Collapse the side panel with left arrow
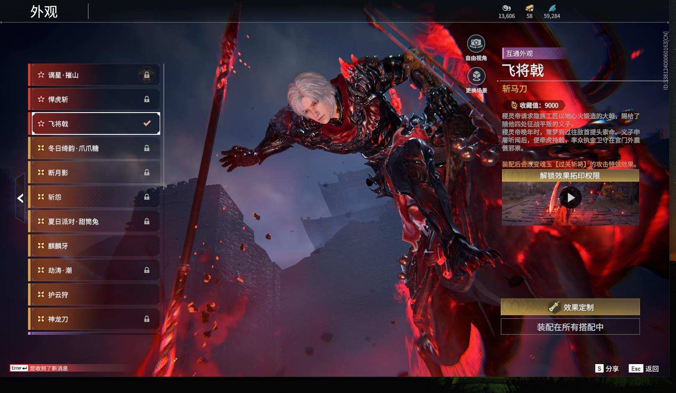The width and height of the screenshot is (676, 393). [x=20, y=198]
